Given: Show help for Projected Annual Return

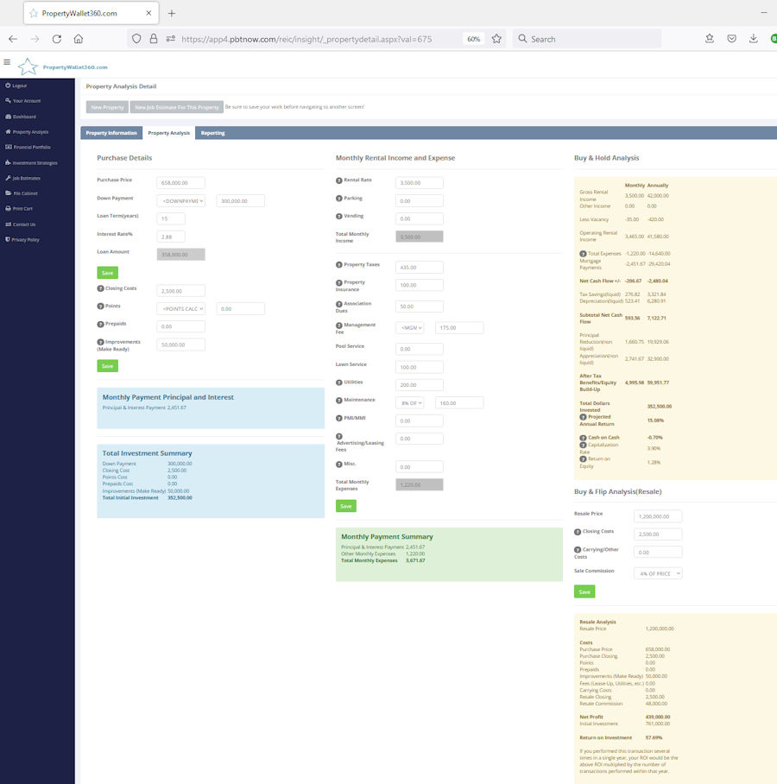Looking at the screenshot, I should click(x=583, y=417).
